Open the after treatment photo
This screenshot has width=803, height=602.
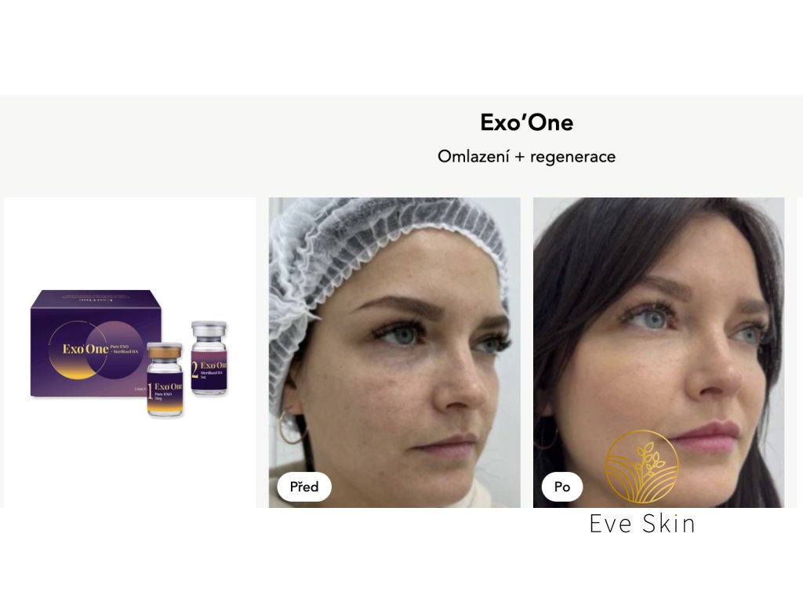tap(659, 352)
